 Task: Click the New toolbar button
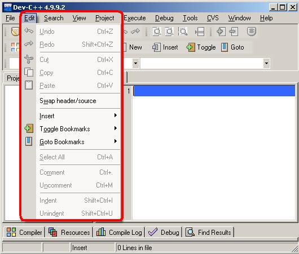click(133, 47)
